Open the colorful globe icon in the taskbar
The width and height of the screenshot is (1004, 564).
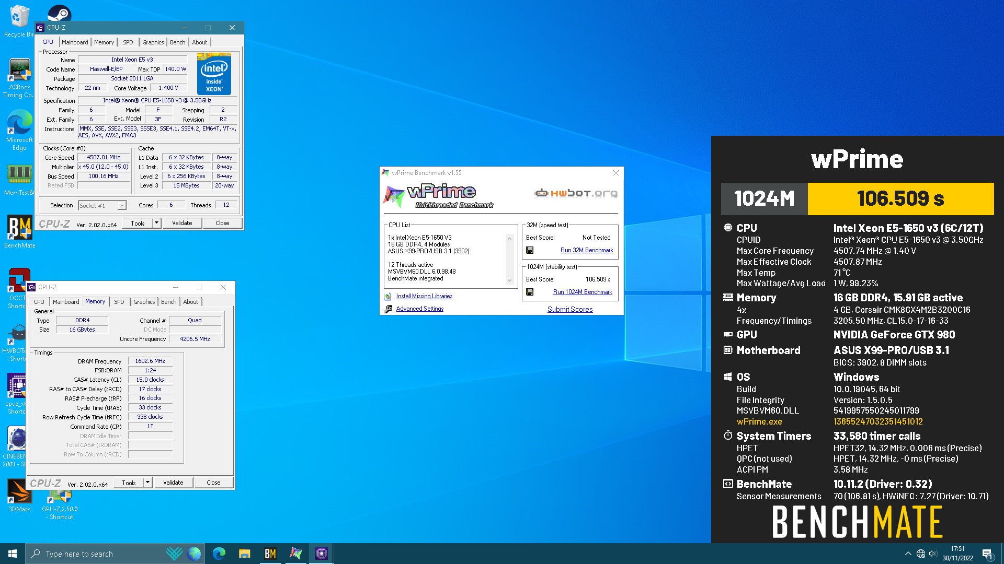tap(194, 554)
